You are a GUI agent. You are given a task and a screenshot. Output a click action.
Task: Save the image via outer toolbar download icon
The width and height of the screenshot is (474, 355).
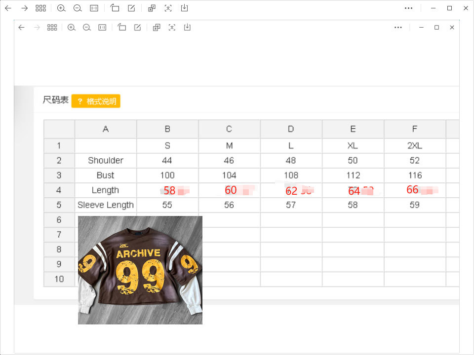[184, 8]
